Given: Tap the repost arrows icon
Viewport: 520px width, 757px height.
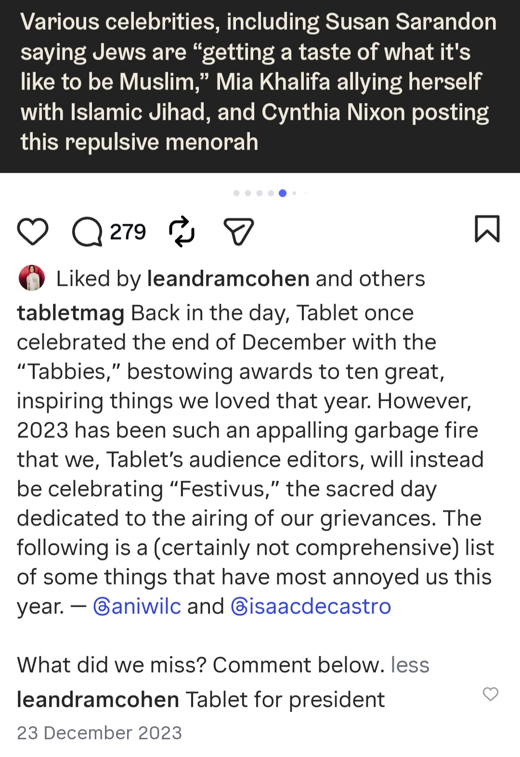Looking at the screenshot, I should pyautogui.click(x=182, y=231).
